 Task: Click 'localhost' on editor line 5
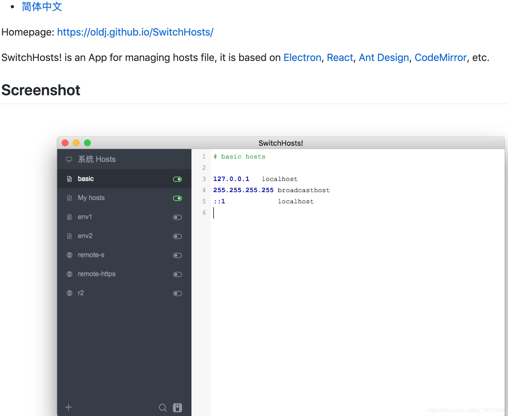296,201
